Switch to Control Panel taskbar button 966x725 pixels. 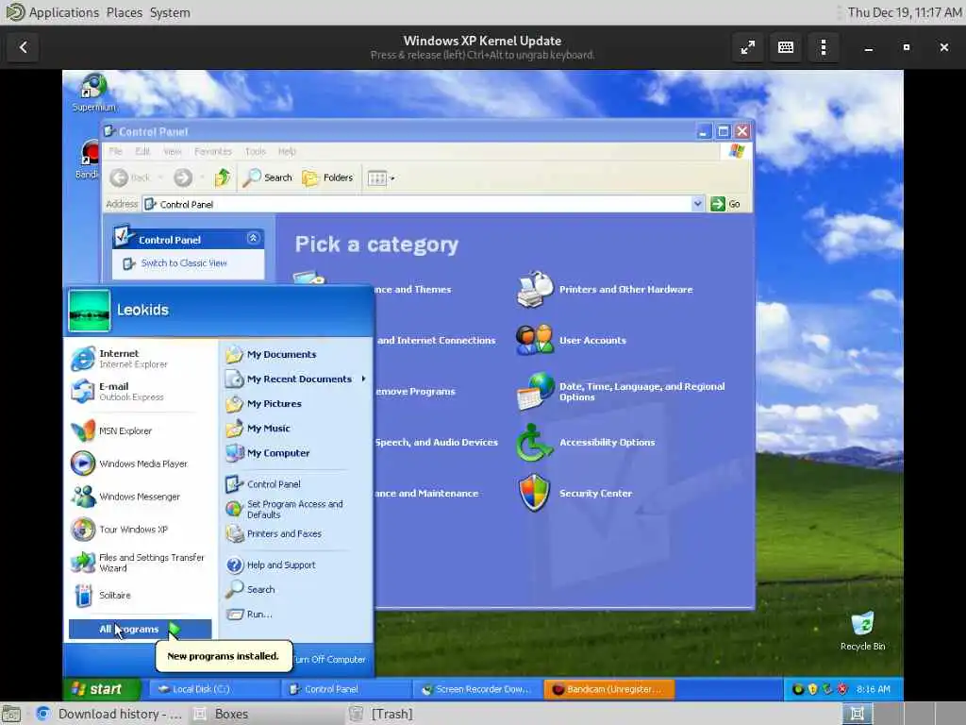point(345,689)
